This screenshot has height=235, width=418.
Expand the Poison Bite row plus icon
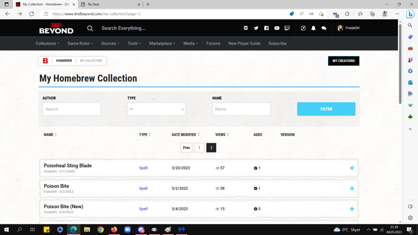352,188
